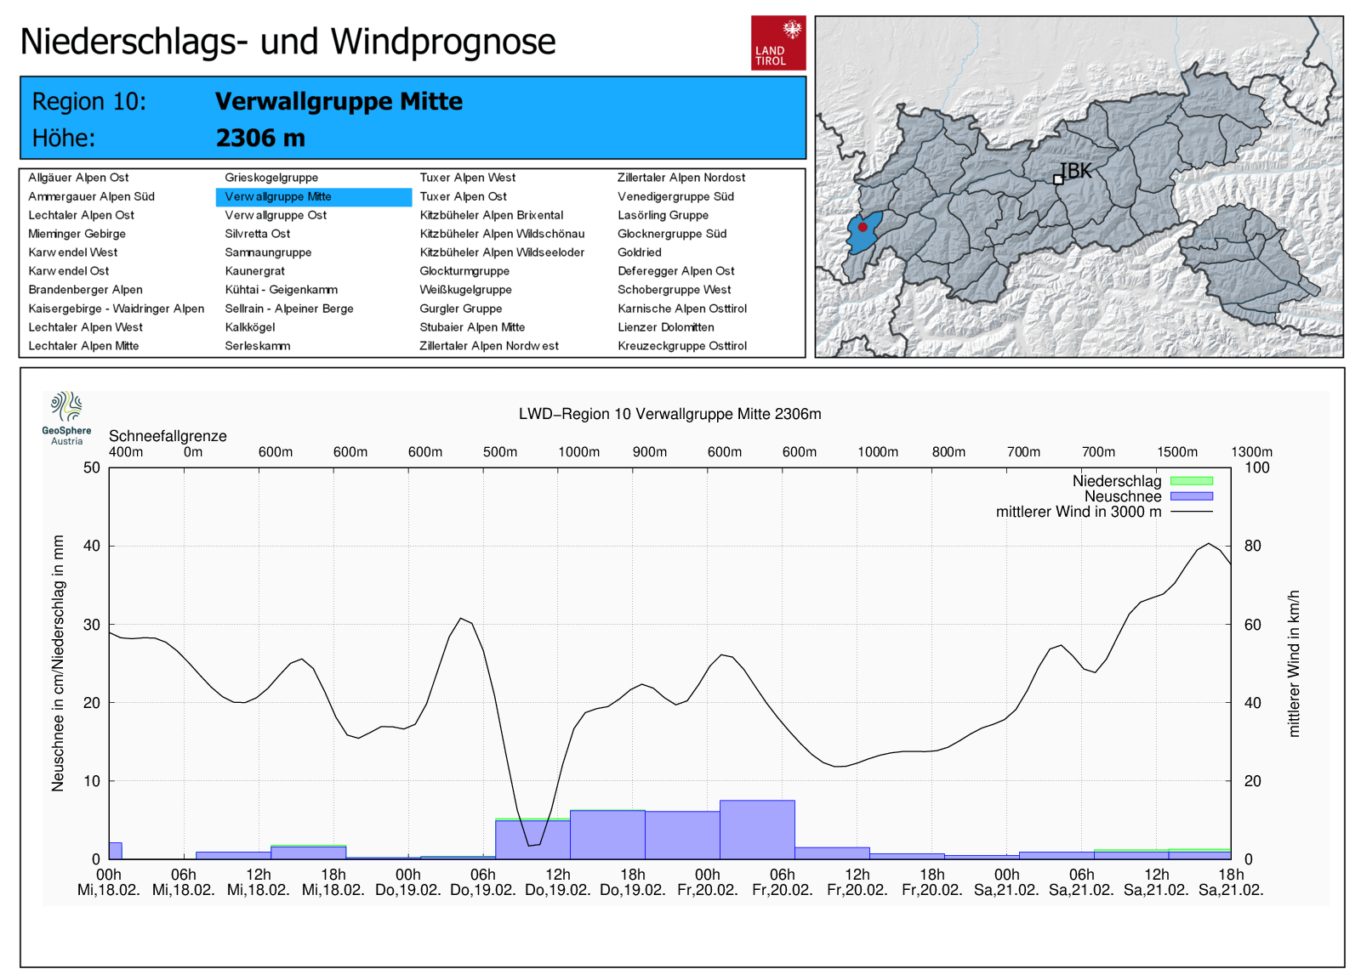1361x980 pixels.
Task: Open Glockturmgruppe forecast
Action: [464, 271]
